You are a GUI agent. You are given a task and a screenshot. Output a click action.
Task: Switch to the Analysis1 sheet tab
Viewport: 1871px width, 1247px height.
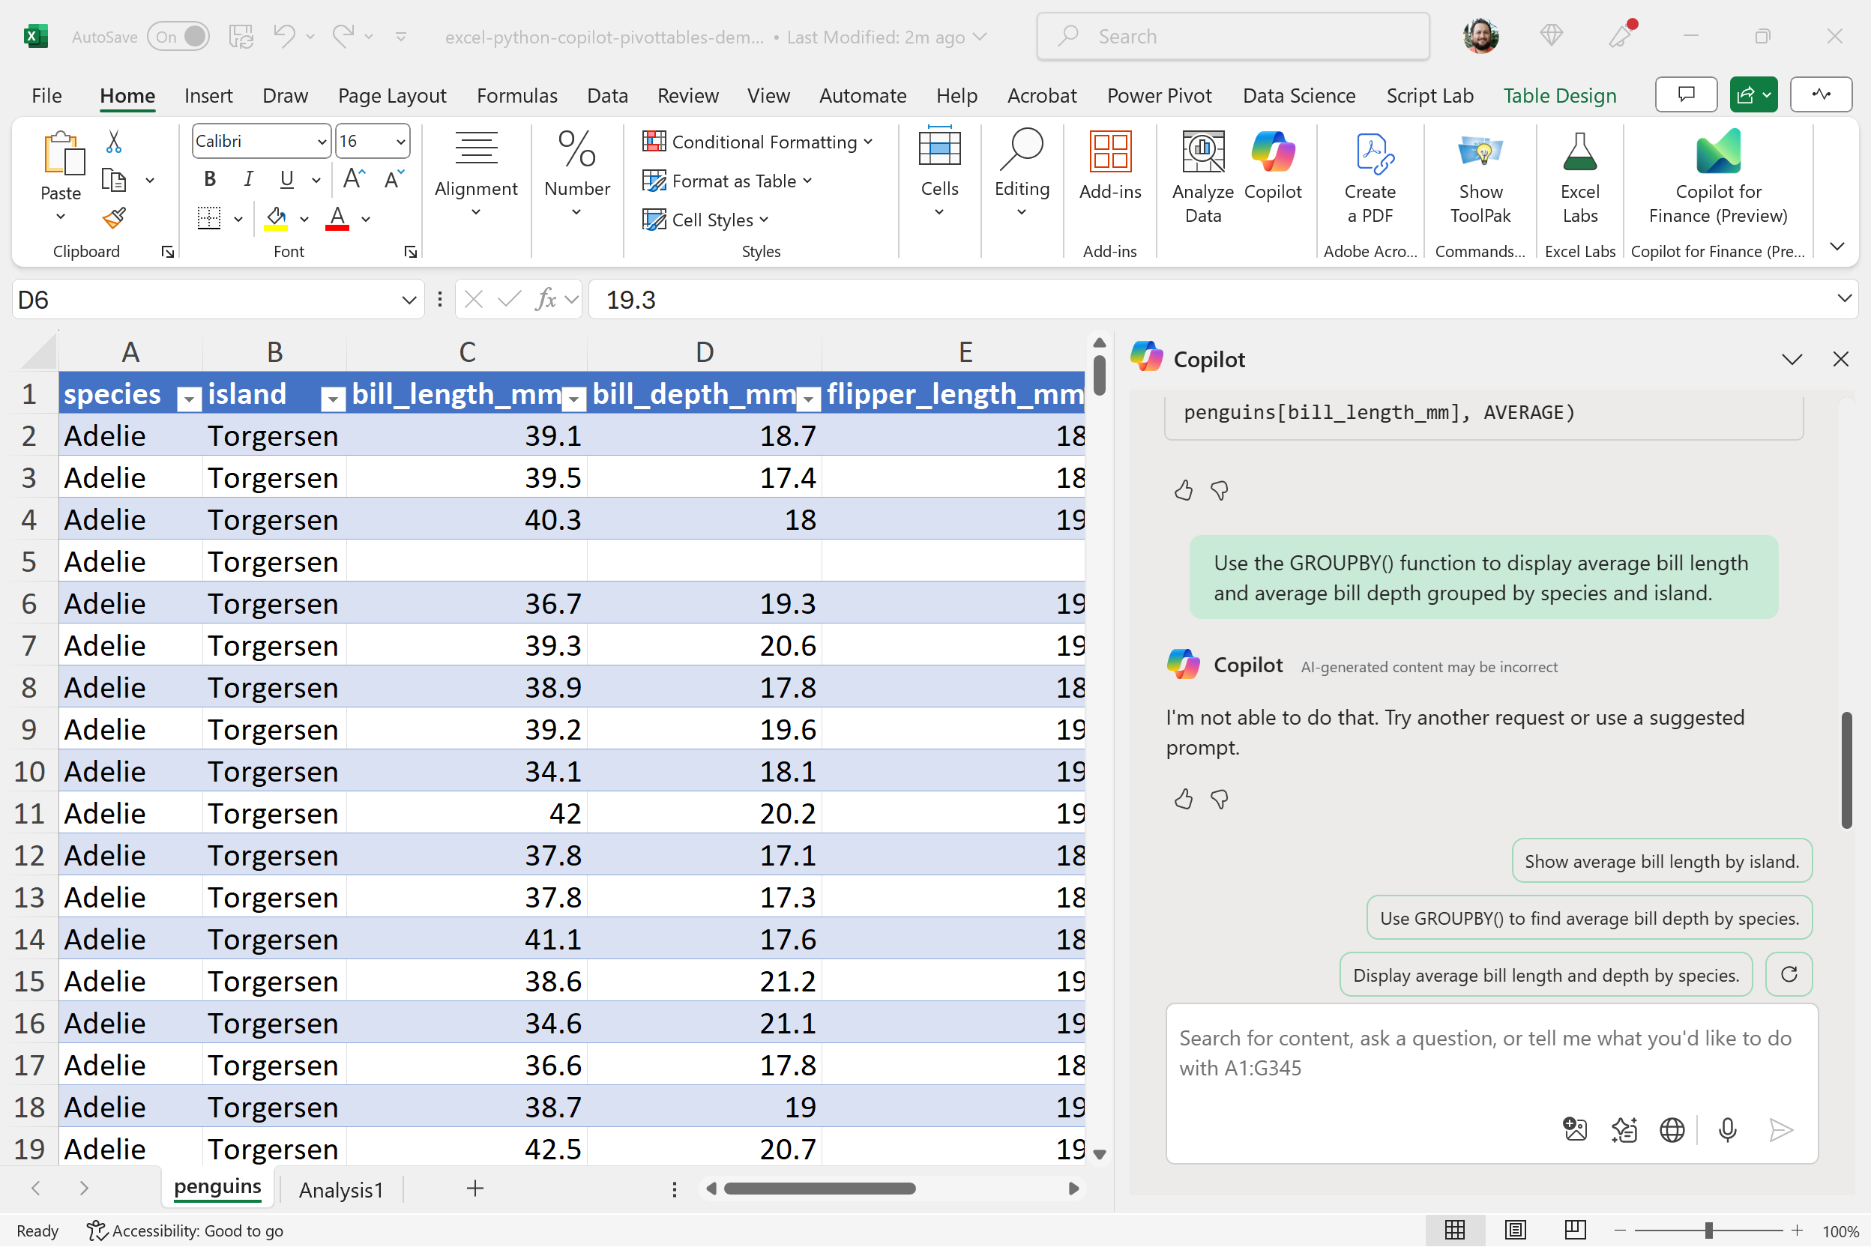pos(340,1190)
